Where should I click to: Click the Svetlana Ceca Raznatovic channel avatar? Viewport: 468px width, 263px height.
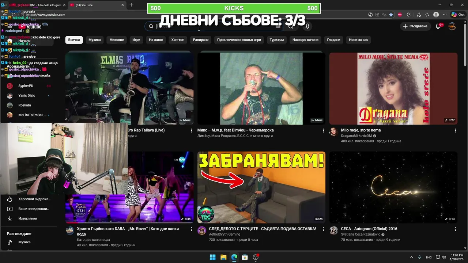click(x=333, y=230)
